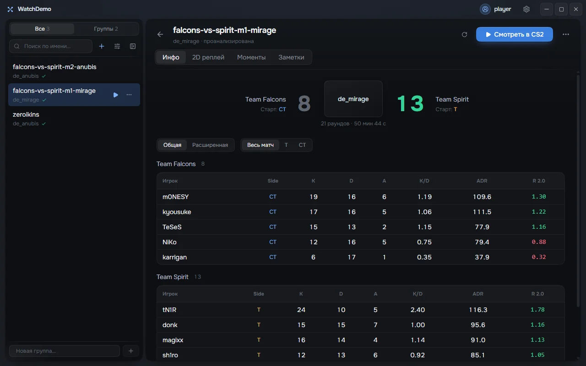Open the filter sliders icon in the sidebar
This screenshot has width=586, height=366.
[117, 46]
